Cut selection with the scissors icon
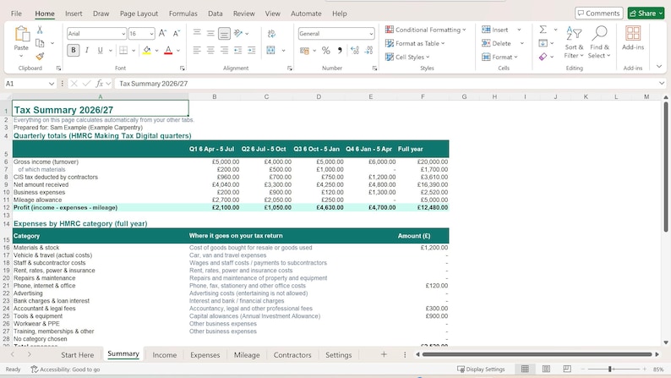Screen dimensions: 671x378 pos(40,30)
